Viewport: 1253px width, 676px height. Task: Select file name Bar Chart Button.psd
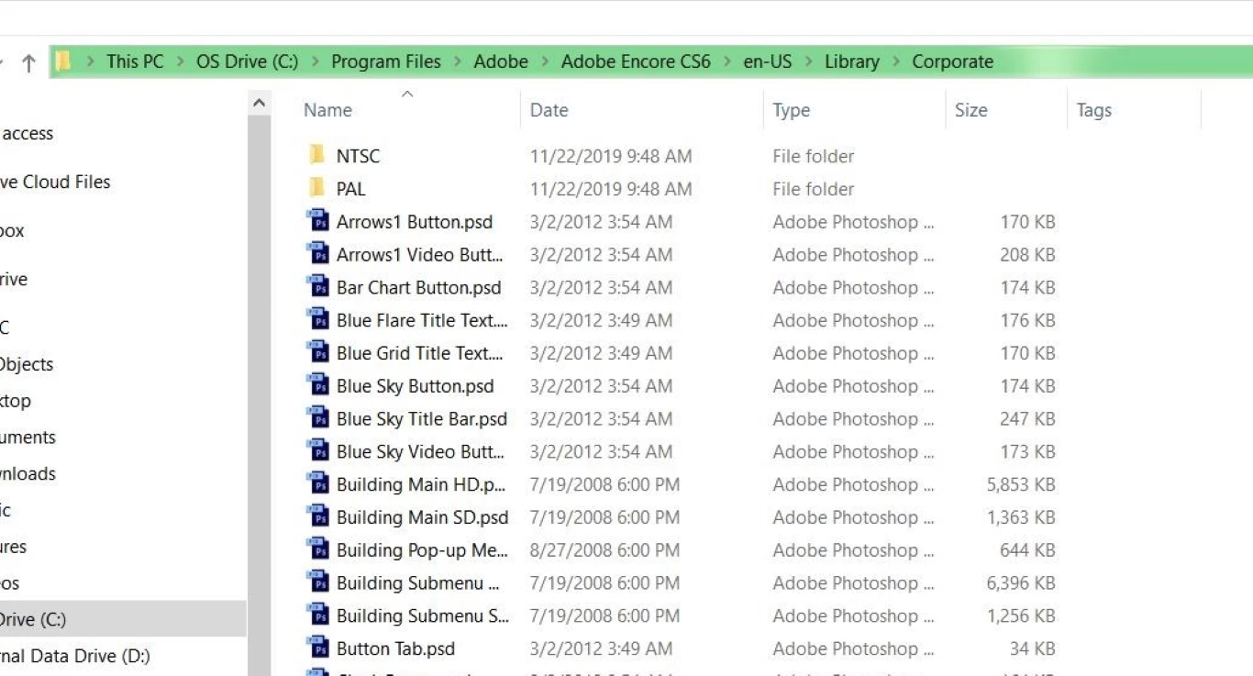pyautogui.click(x=419, y=288)
